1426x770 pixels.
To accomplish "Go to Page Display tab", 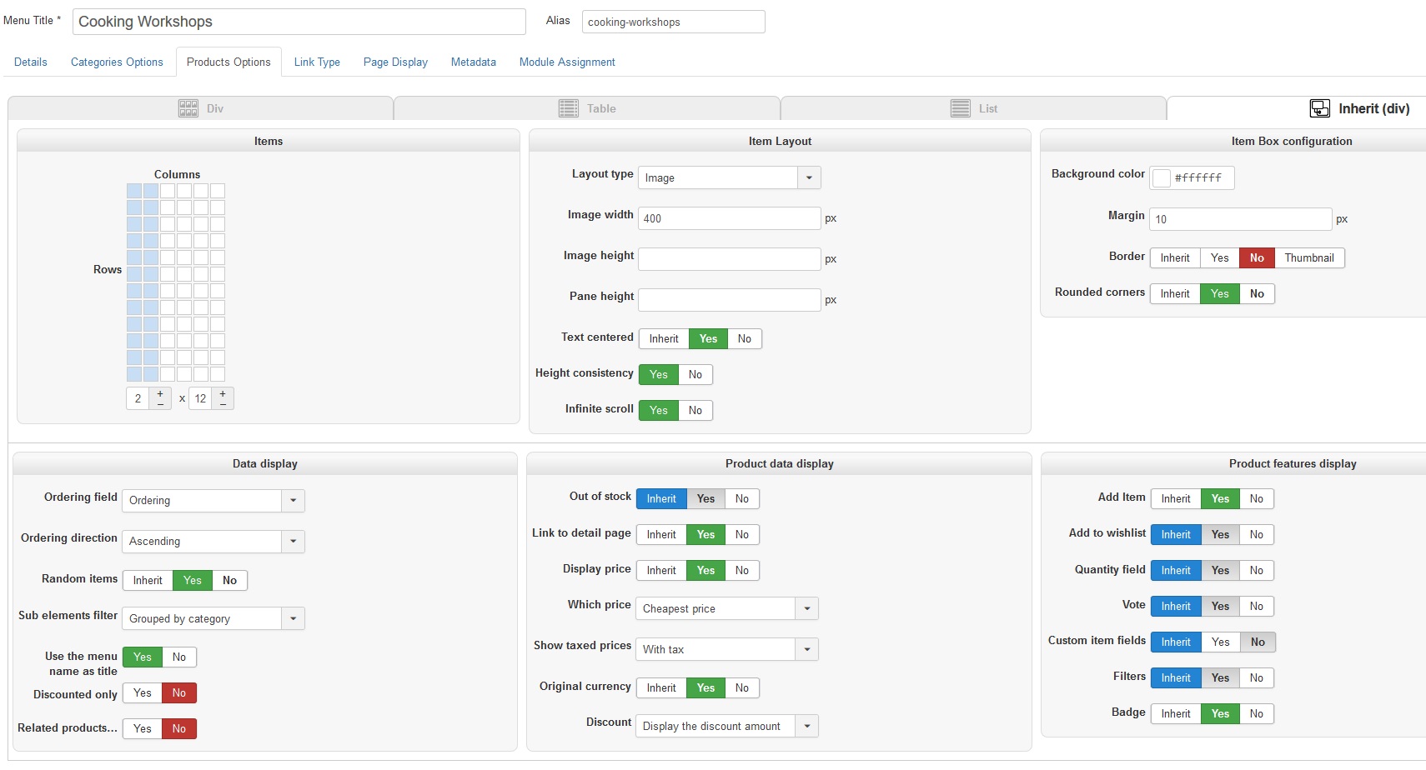I will 395,62.
